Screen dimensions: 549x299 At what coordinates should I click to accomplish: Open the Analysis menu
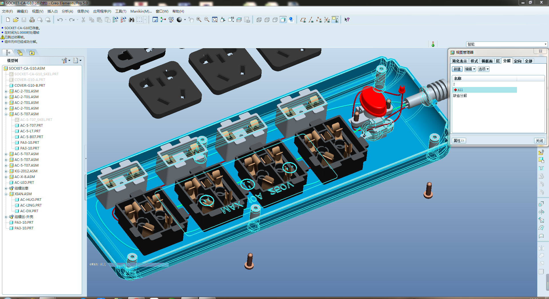pos(67,11)
